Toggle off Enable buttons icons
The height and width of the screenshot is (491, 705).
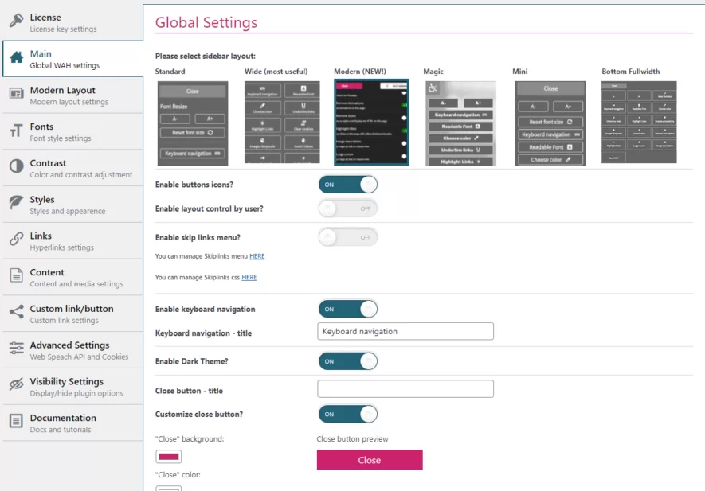point(348,184)
